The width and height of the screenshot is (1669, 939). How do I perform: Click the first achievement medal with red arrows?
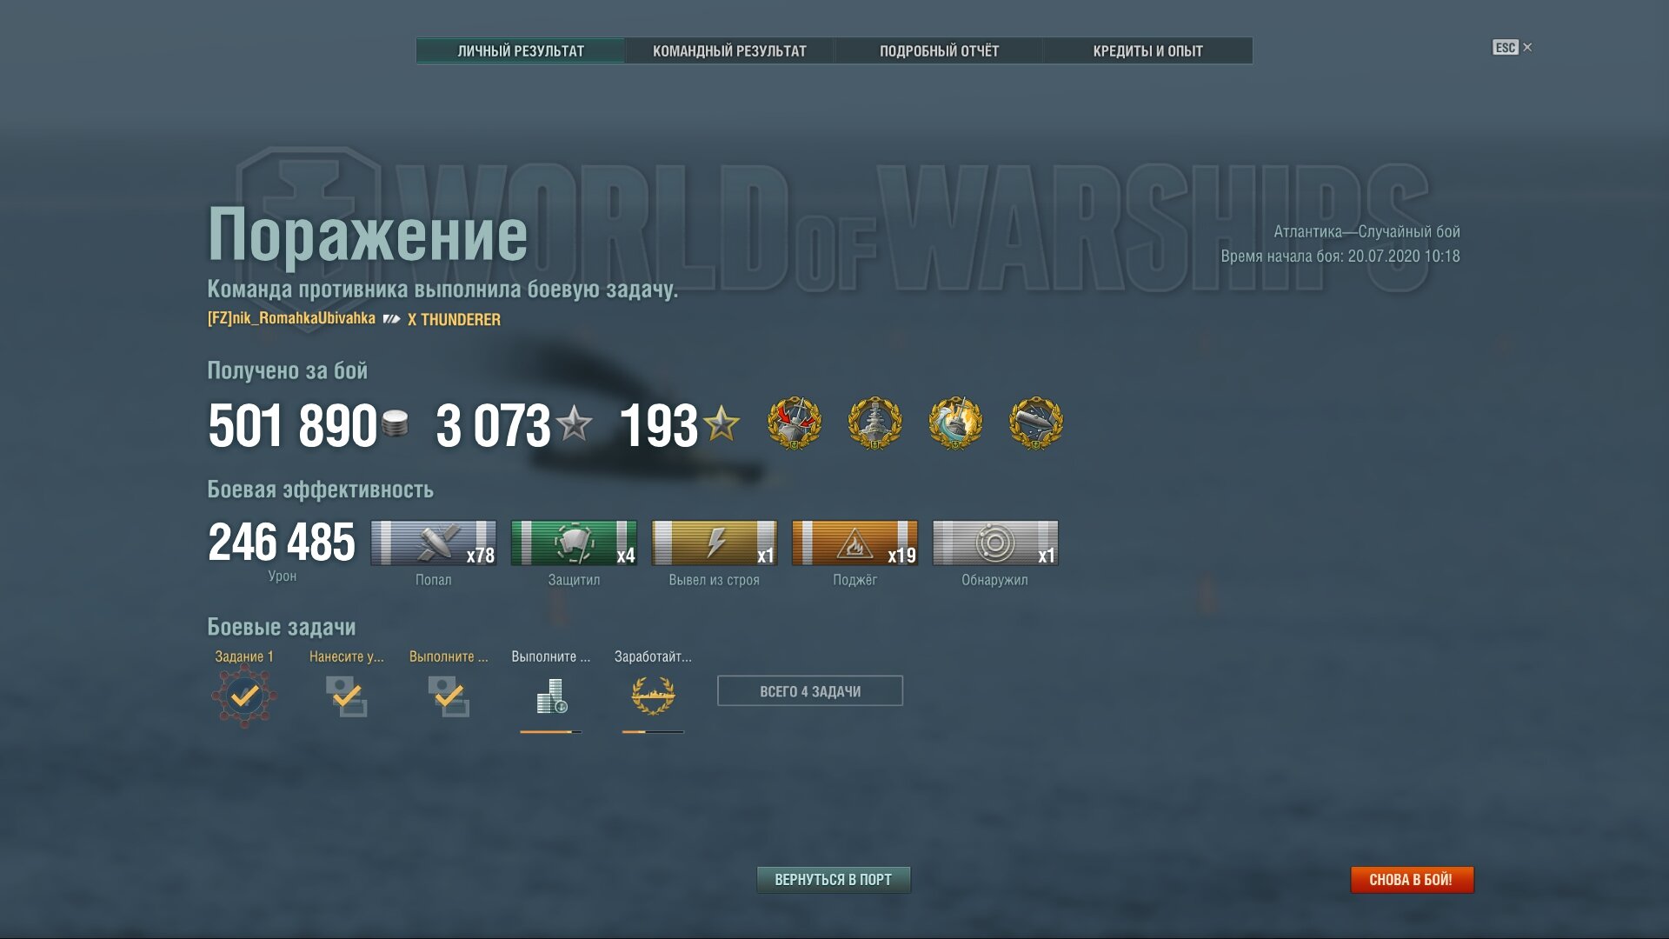(794, 423)
